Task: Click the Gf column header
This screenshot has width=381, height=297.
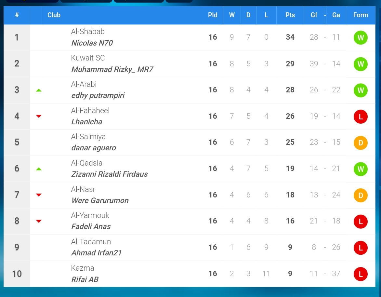Action: coord(314,15)
